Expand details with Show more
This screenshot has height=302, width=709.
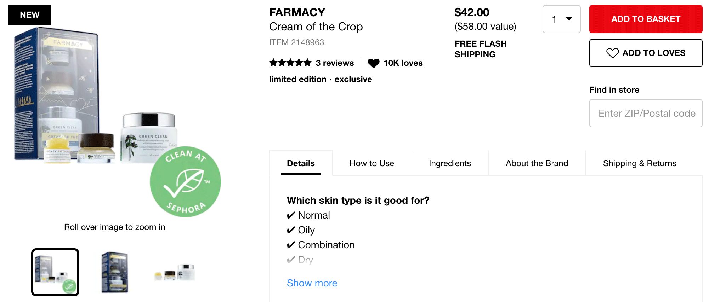click(x=312, y=283)
